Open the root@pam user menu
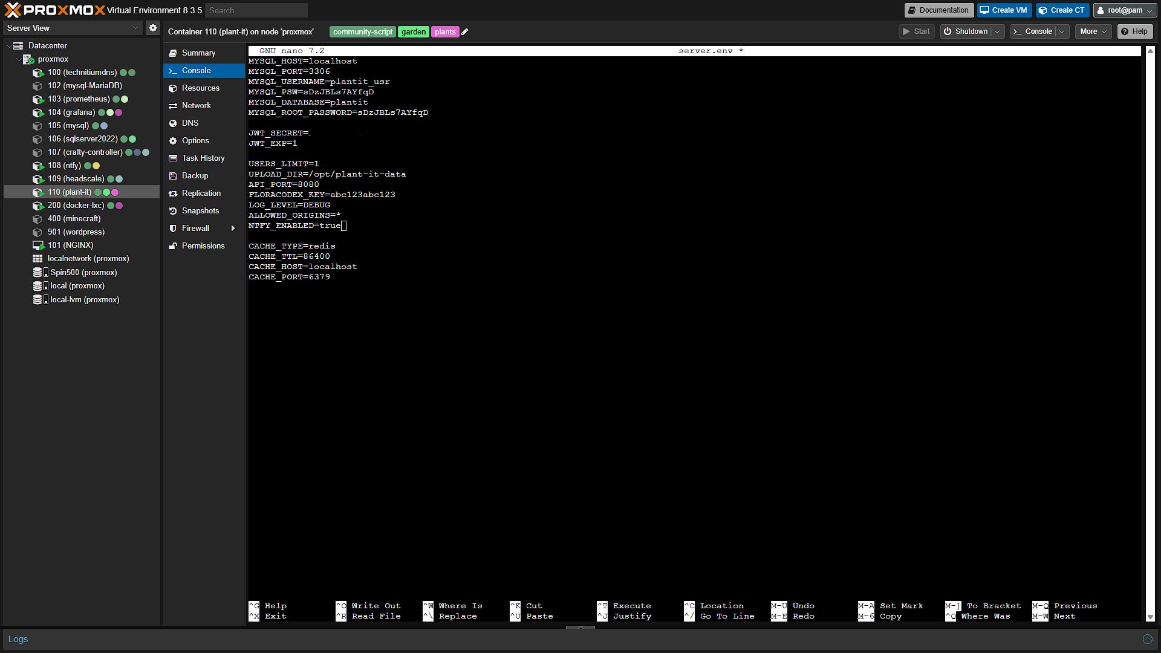1161x653 pixels. pos(1125,10)
